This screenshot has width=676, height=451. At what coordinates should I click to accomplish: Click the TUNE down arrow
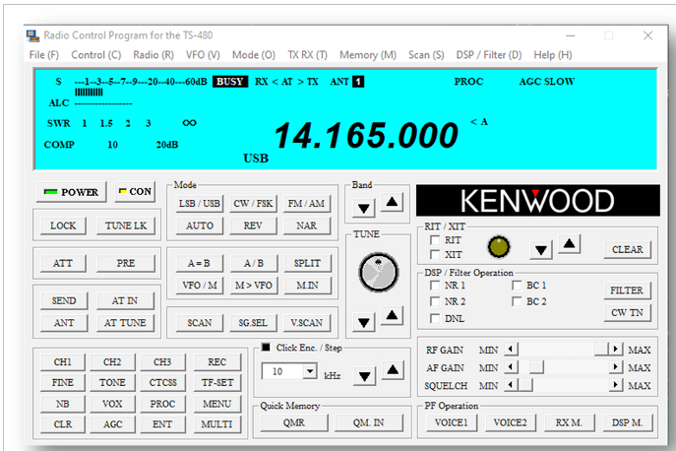pyautogui.click(x=364, y=322)
